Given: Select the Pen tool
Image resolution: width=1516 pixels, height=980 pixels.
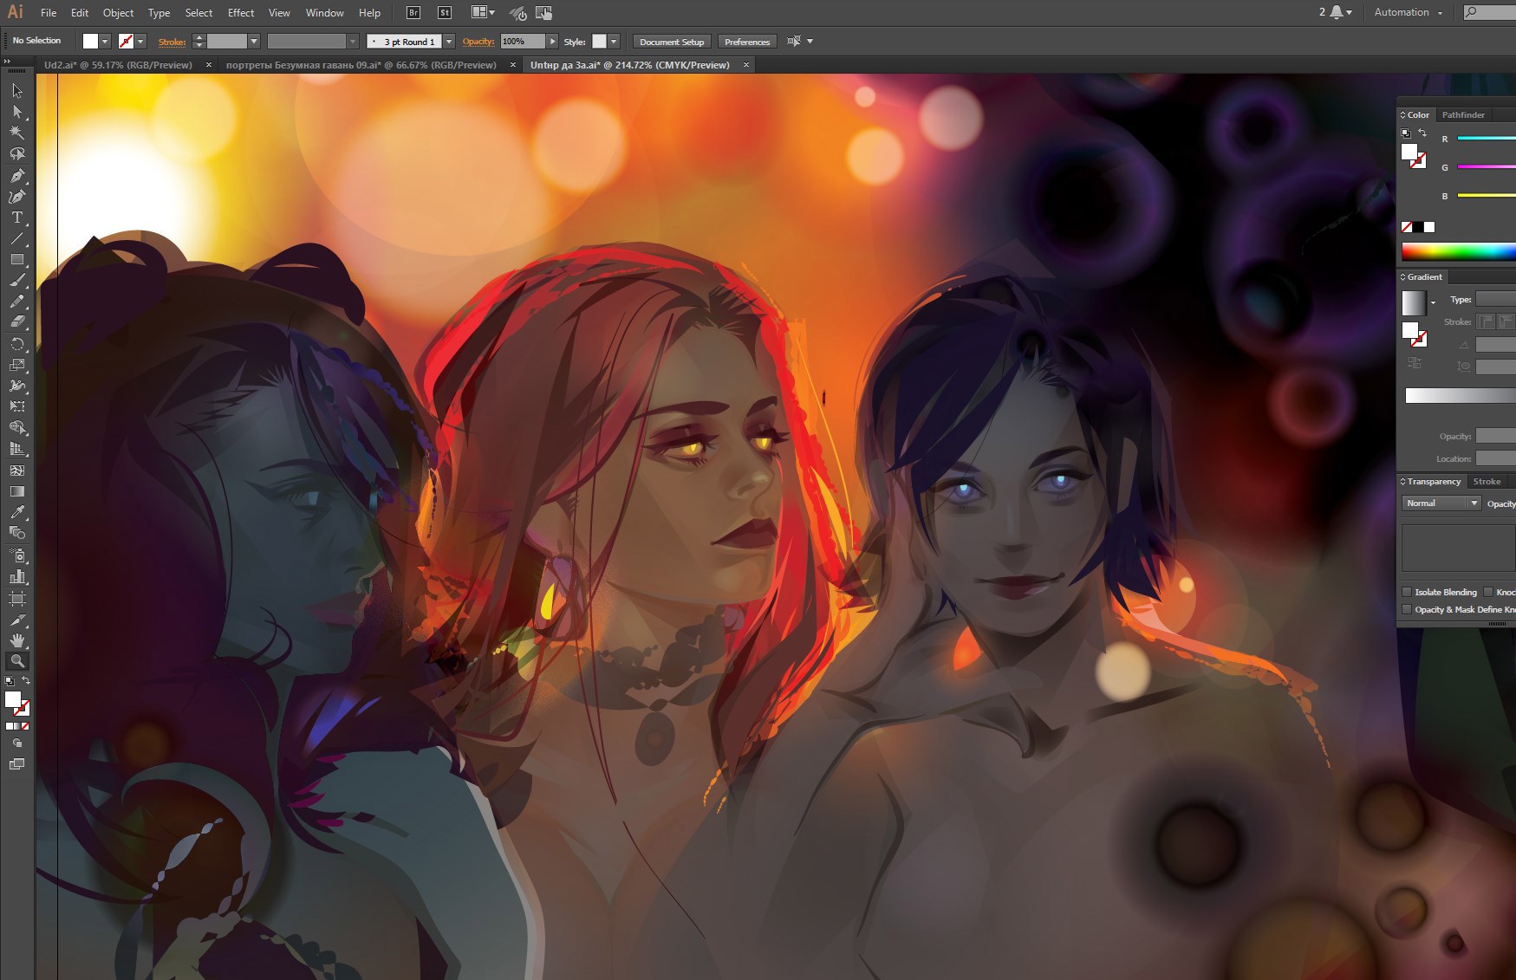Looking at the screenshot, I should [x=16, y=175].
